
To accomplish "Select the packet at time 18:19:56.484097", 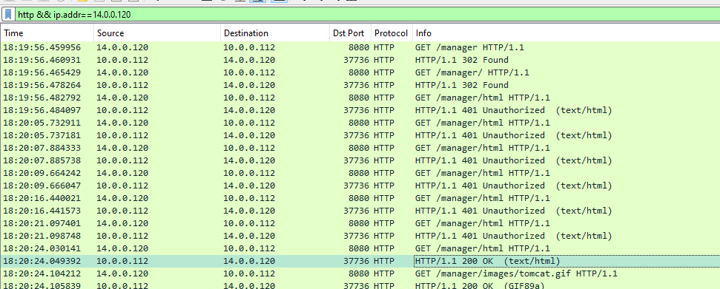I will (x=360, y=110).
